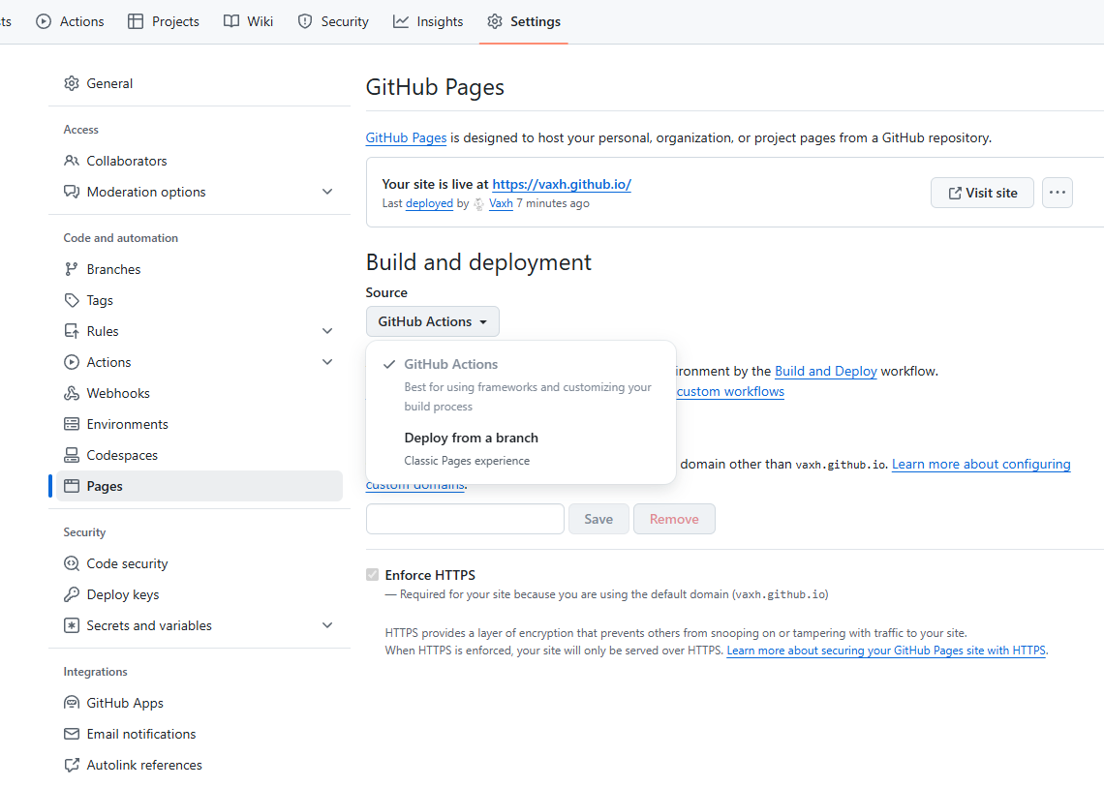This screenshot has height=787, width=1104.
Task: Open the Security tab in top nav
Action: [x=333, y=21]
